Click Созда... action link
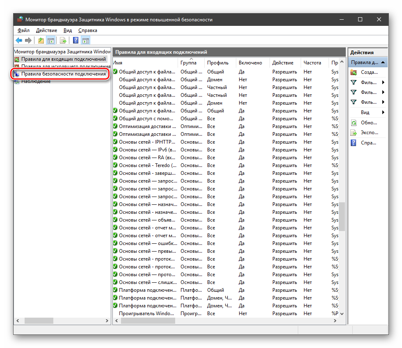The height and width of the screenshot is (348, 402). pos(369,72)
